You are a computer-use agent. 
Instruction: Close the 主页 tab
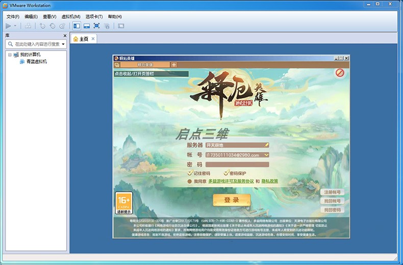[93, 39]
